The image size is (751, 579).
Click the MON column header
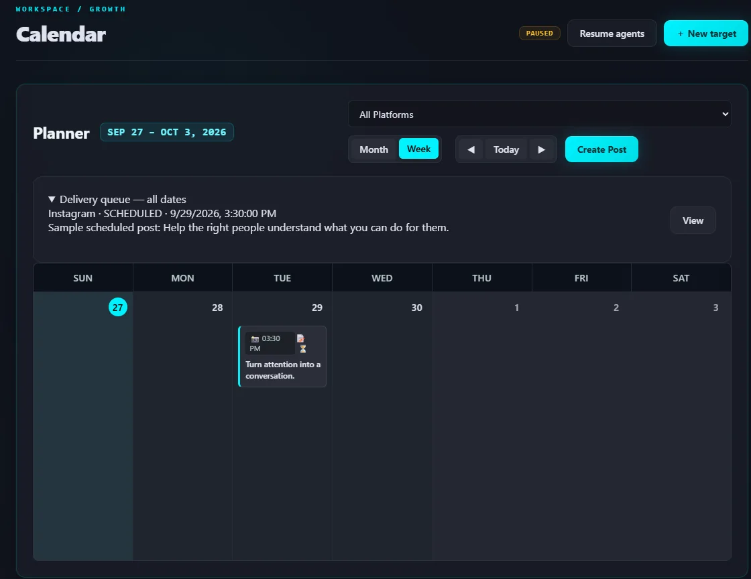click(x=182, y=278)
